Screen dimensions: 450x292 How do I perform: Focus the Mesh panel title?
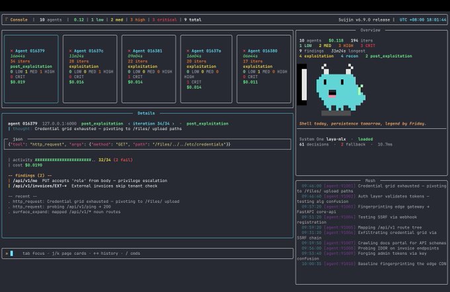click(x=370, y=180)
